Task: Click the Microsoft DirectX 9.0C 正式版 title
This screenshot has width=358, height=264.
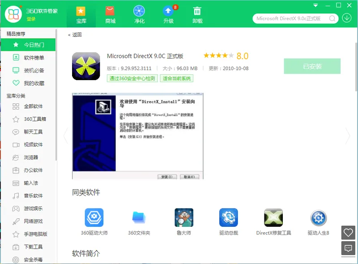Action: tap(145, 56)
